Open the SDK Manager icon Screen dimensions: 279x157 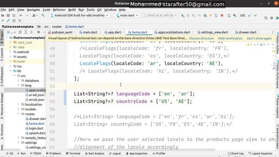coord(235,16)
